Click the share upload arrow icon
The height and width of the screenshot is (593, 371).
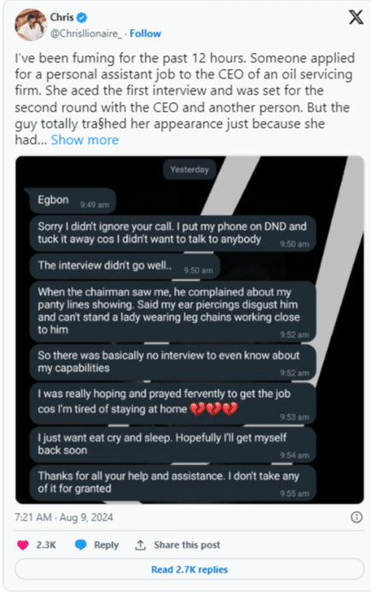(x=141, y=545)
